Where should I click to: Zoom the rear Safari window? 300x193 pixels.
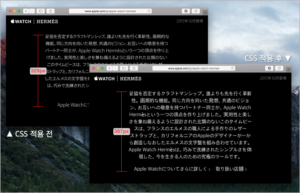click(19, 11)
